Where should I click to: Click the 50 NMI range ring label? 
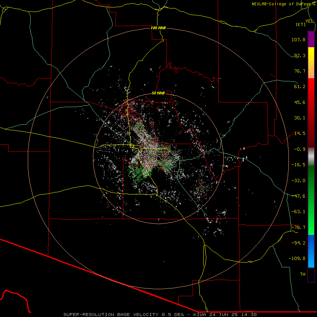click(158, 93)
